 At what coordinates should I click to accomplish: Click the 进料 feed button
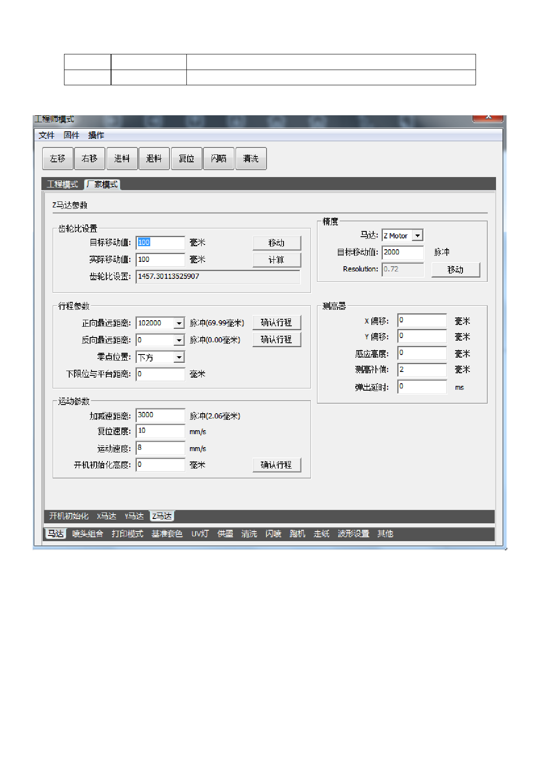tap(122, 159)
